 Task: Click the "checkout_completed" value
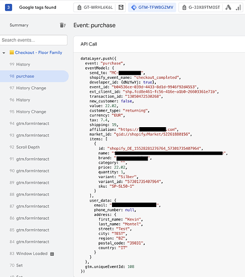pyautogui.click(x=156, y=78)
